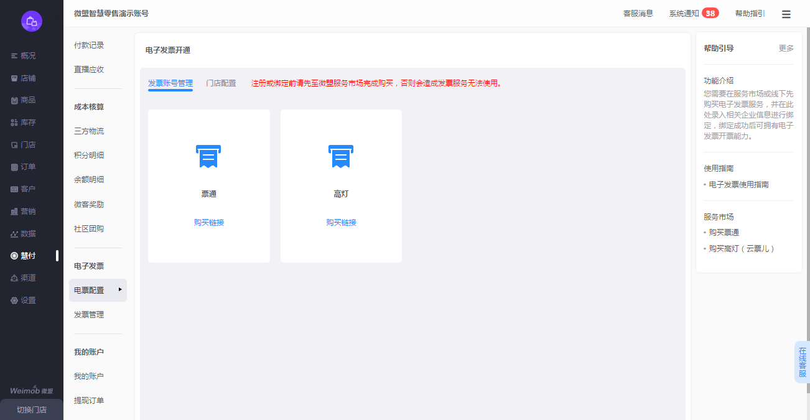Click the purple shop logo avatar
This screenshot has height=420, width=810.
32,21
